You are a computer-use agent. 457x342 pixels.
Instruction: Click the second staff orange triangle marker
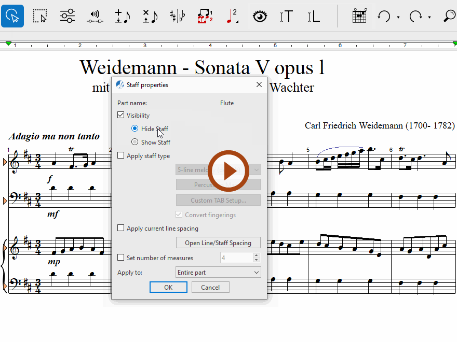5,201
